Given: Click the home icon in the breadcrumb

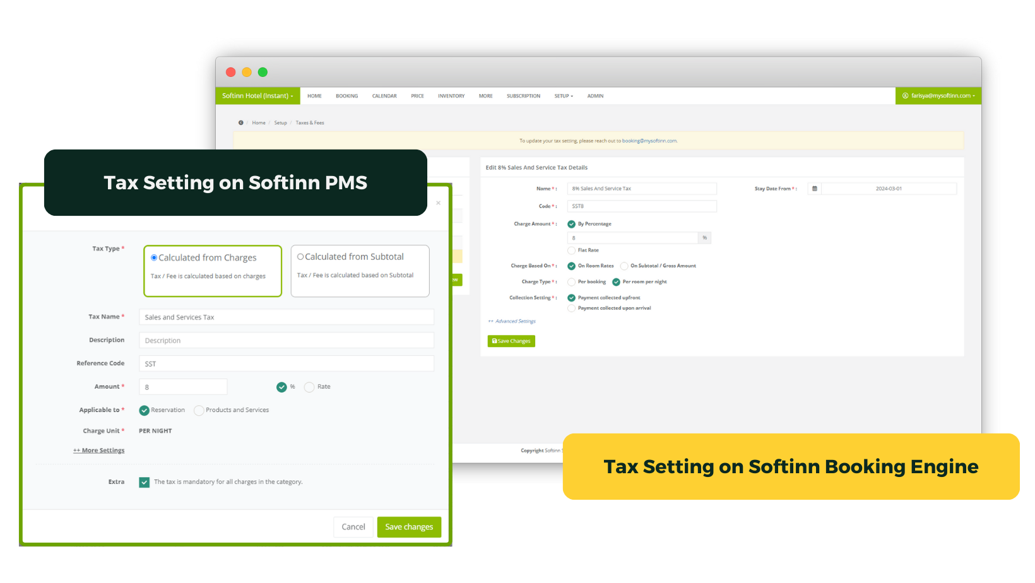Looking at the screenshot, I should pyautogui.click(x=241, y=123).
